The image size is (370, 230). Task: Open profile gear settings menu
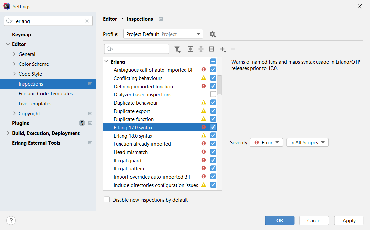tap(213, 34)
